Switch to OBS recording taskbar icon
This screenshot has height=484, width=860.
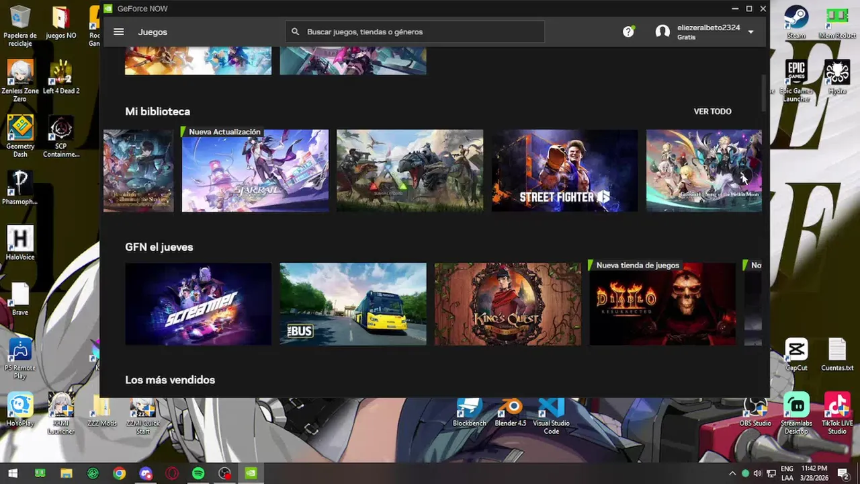tap(225, 473)
